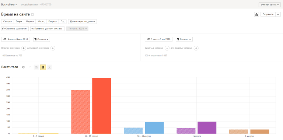Click the hatched red 10–29 секунд bar
Screen dimensions: 283x140
click(x=80, y=112)
